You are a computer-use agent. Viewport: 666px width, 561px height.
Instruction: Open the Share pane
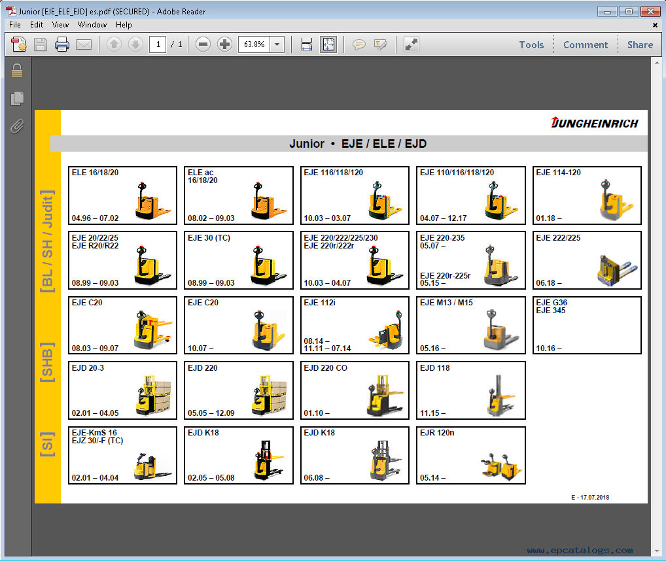click(x=640, y=44)
